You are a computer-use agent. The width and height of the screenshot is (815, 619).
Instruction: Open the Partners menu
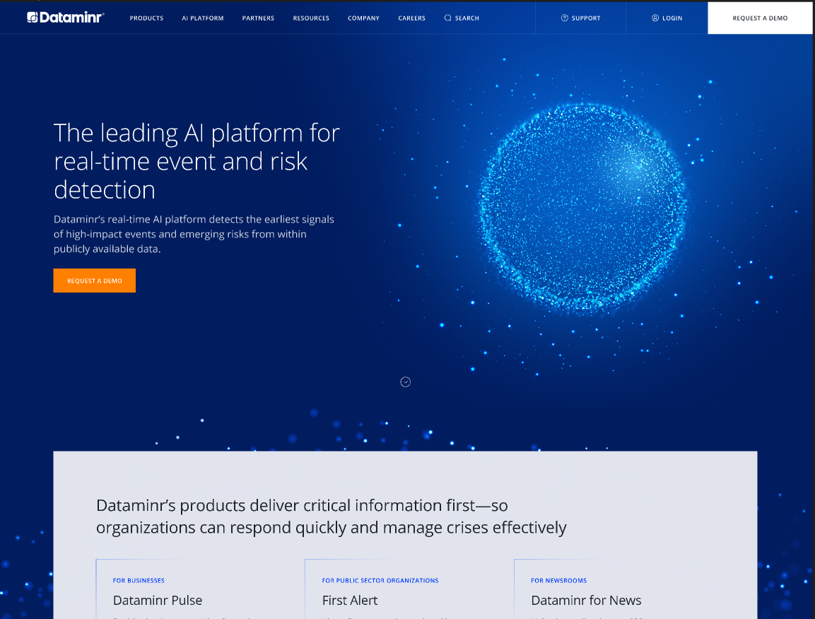coord(258,18)
